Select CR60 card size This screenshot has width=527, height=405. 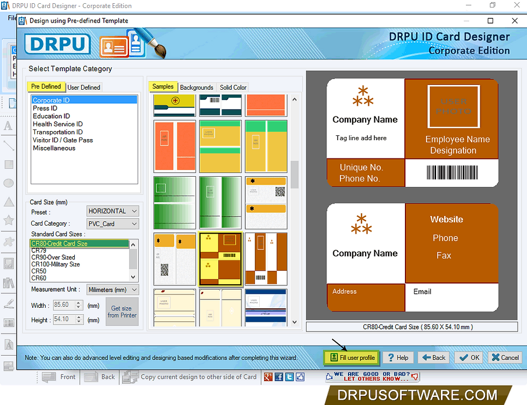click(x=80, y=278)
